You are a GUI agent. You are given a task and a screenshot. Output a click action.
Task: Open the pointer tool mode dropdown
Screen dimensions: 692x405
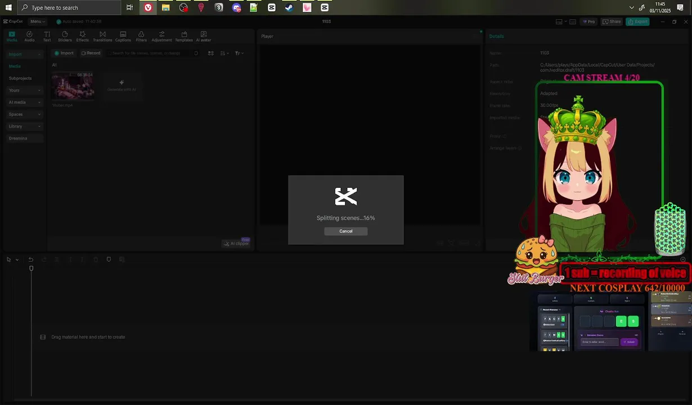click(17, 259)
